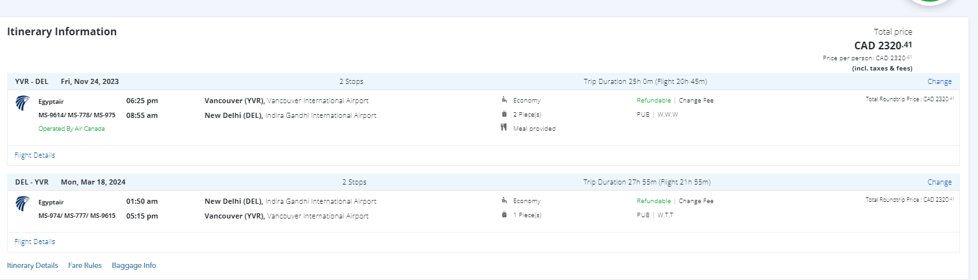Click Change for the Mar 18 DEL-YVR flight
Screen dimensions: 978x280
point(939,182)
